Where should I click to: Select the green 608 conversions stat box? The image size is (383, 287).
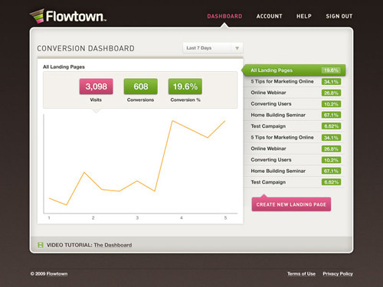tap(141, 86)
